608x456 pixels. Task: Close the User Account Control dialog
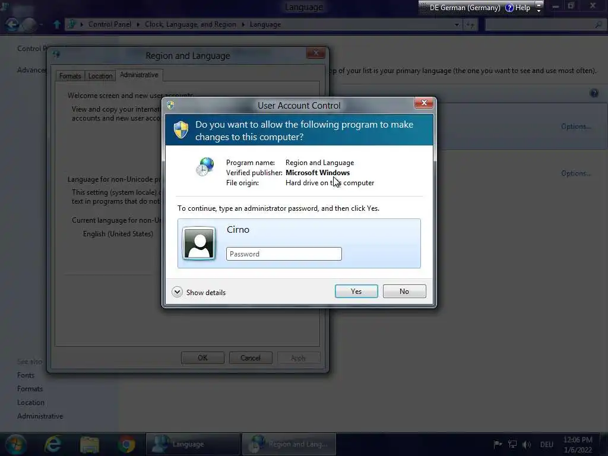point(423,103)
